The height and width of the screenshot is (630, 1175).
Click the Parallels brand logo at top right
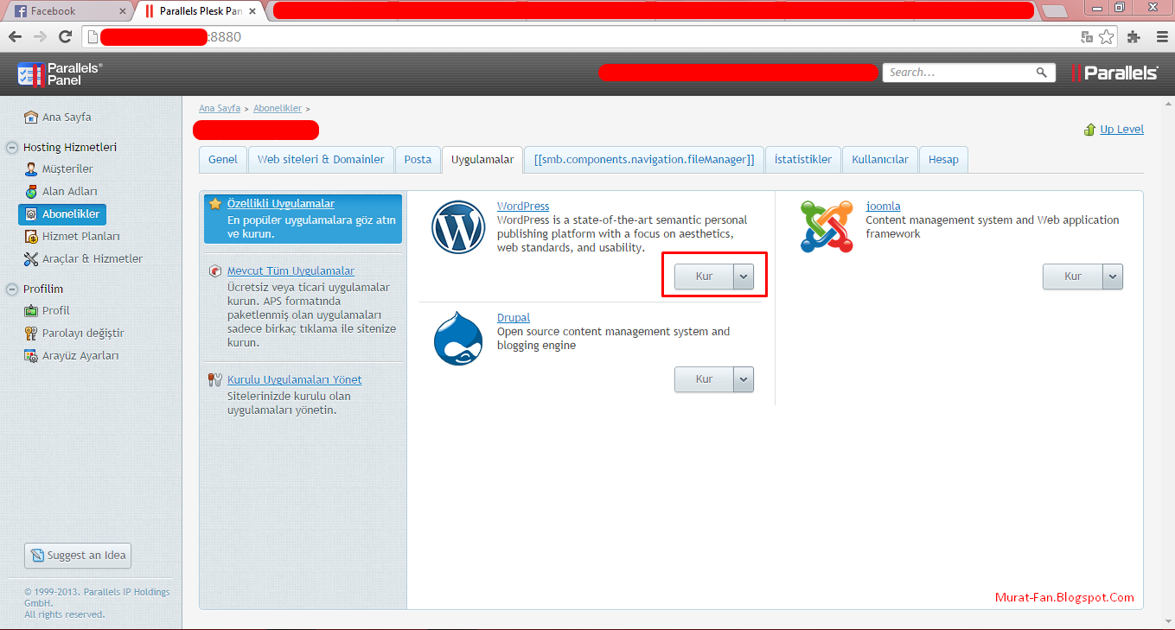(x=1114, y=73)
